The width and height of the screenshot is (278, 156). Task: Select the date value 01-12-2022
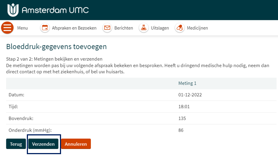click(x=190, y=95)
